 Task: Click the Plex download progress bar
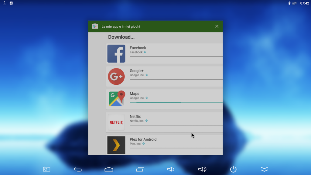point(176,148)
